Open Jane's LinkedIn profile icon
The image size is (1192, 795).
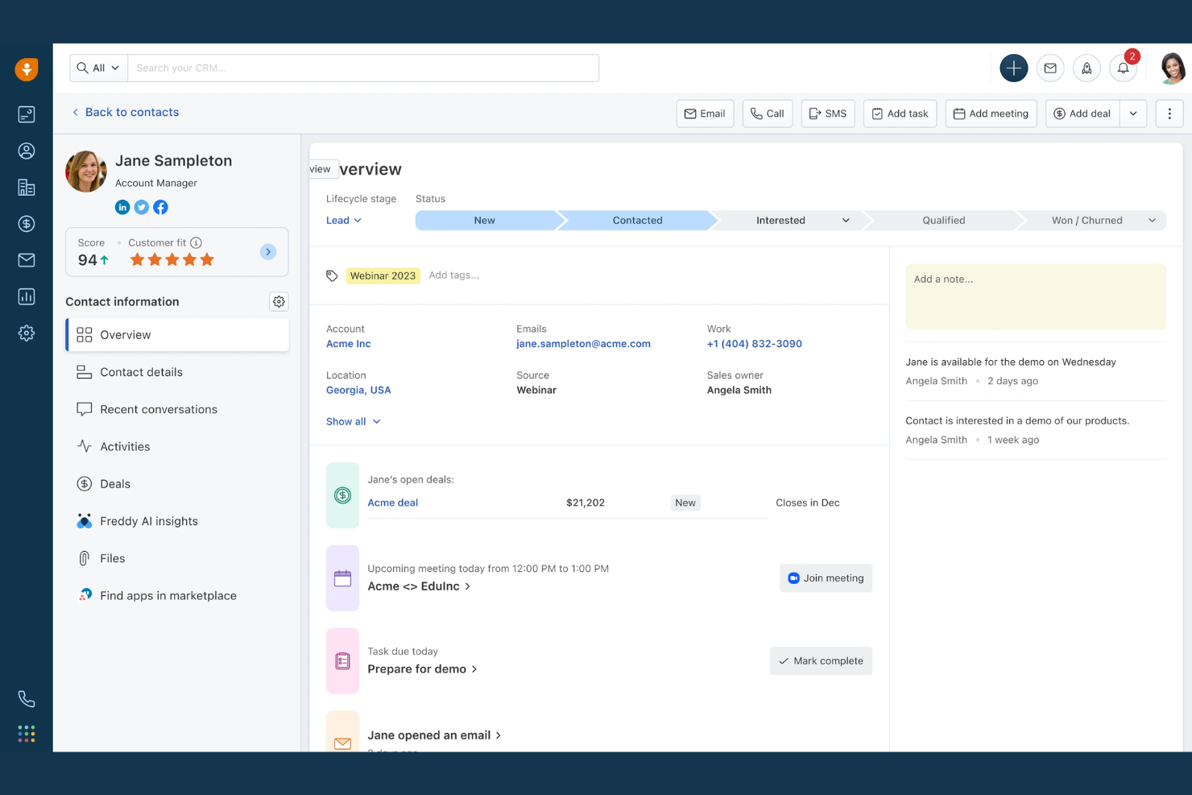tap(122, 207)
